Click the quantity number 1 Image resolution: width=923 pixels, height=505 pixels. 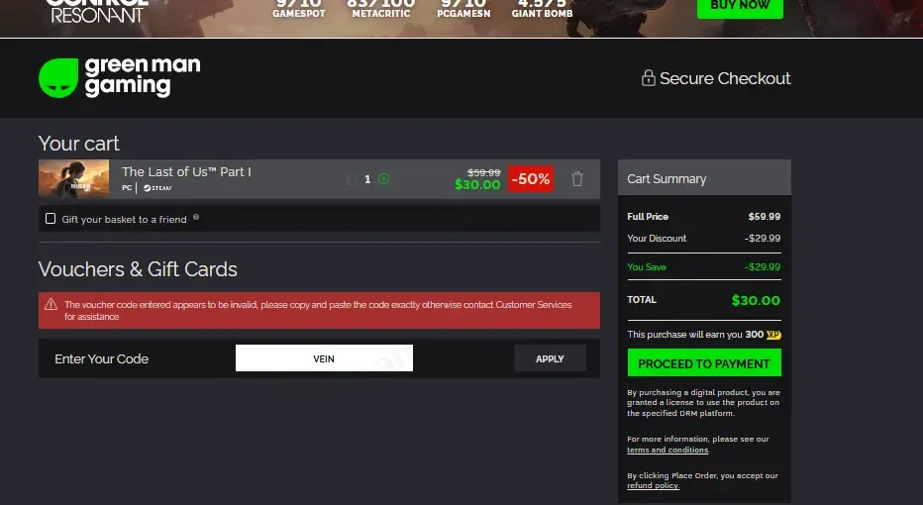(x=367, y=179)
